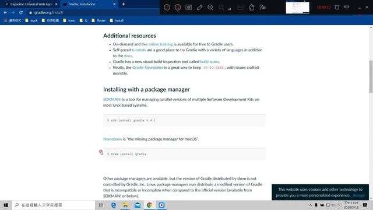Go forward in browser history
373x210 pixels.
pyautogui.click(x=13, y=13)
